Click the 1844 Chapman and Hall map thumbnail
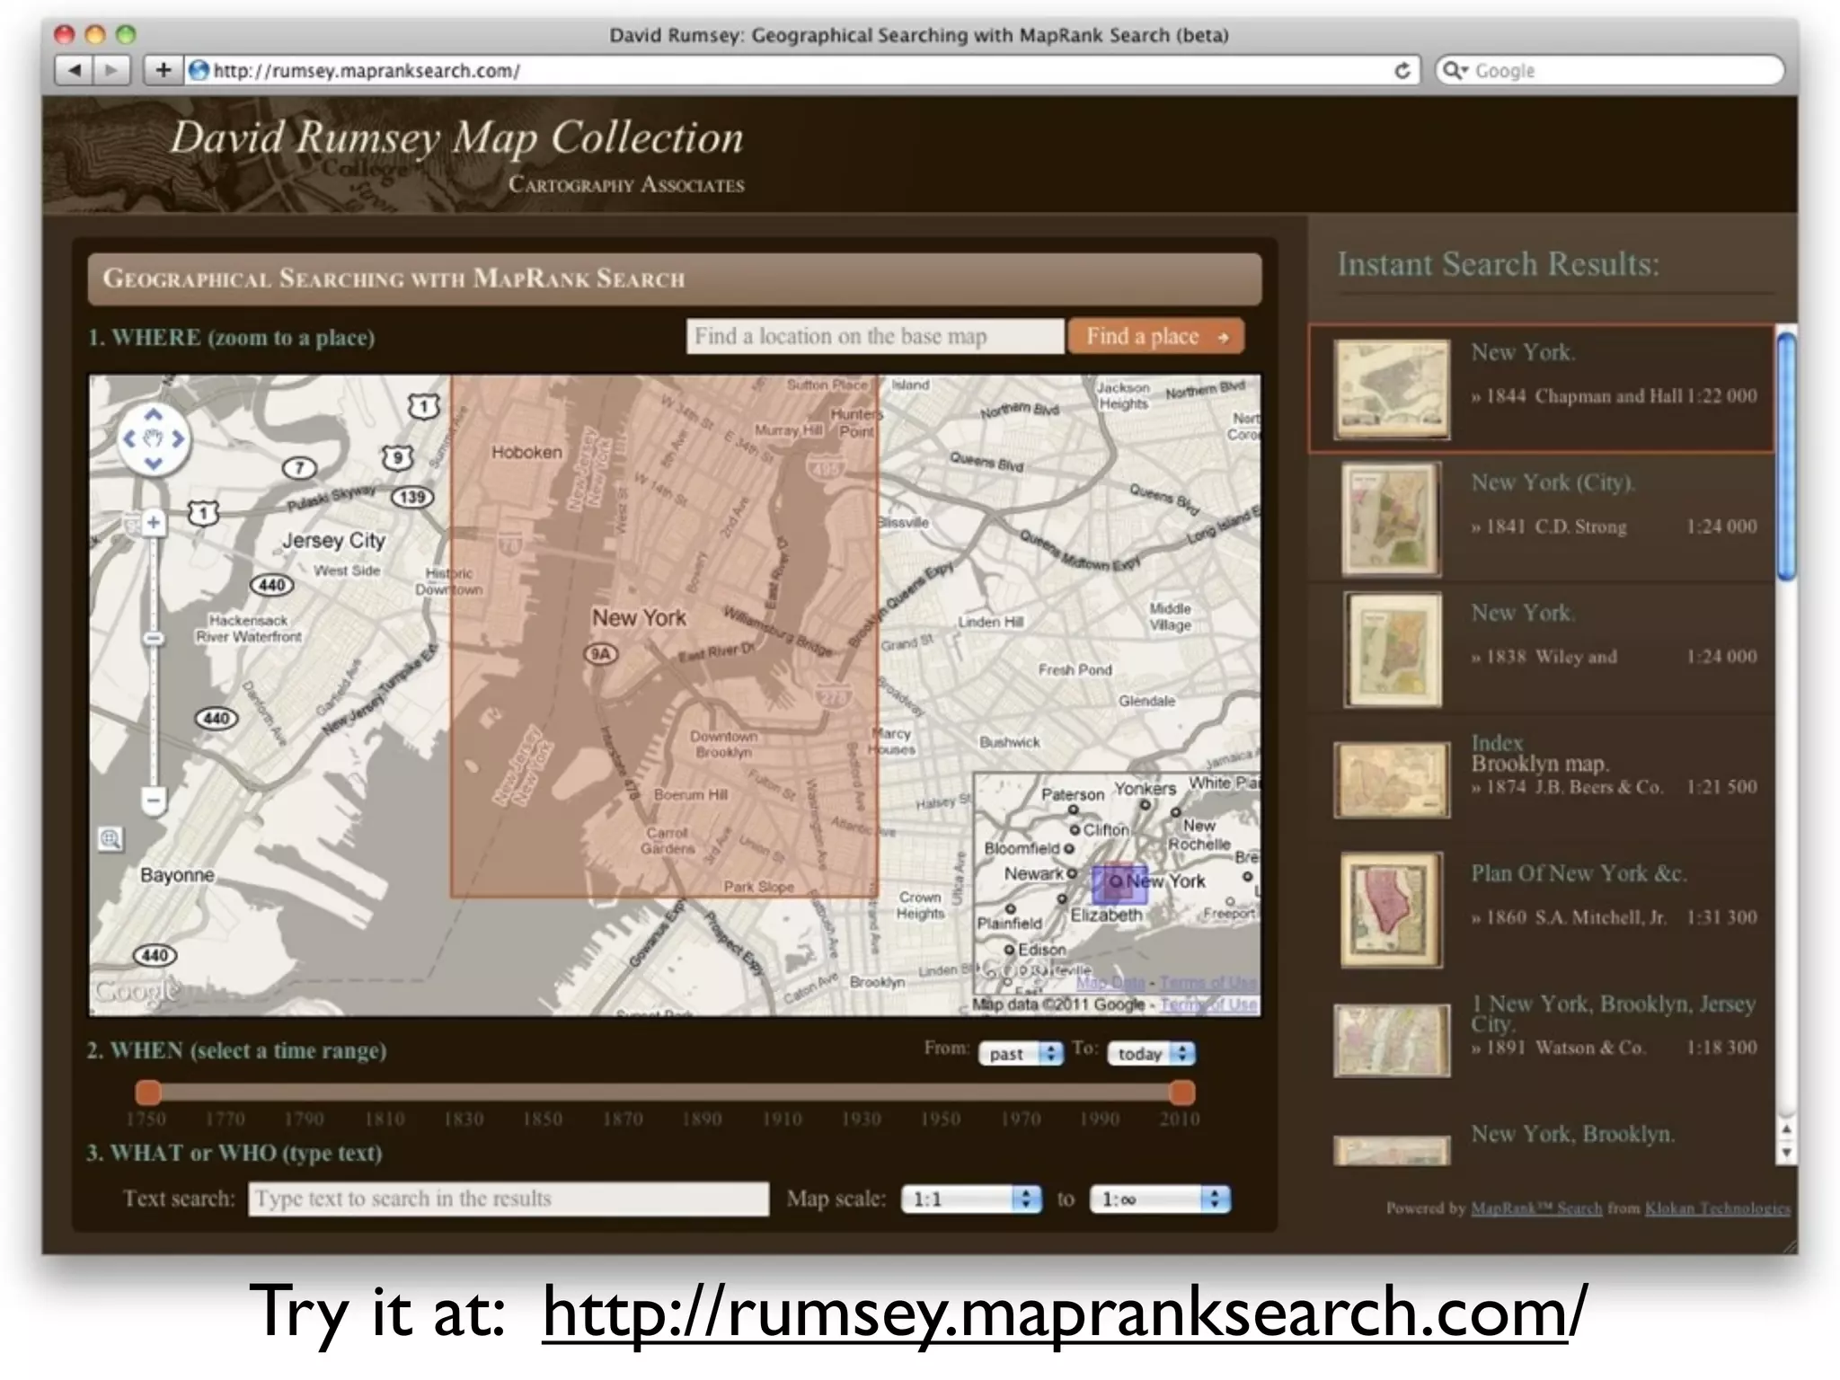The width and height of the screenshot is (1840, 1380). (1392, 389)
